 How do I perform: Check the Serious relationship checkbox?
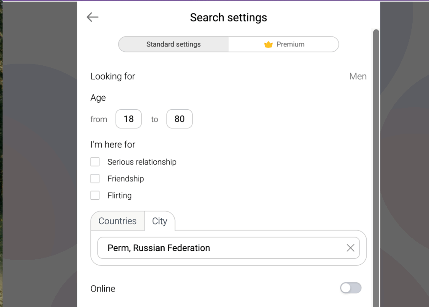click(95, 162)
